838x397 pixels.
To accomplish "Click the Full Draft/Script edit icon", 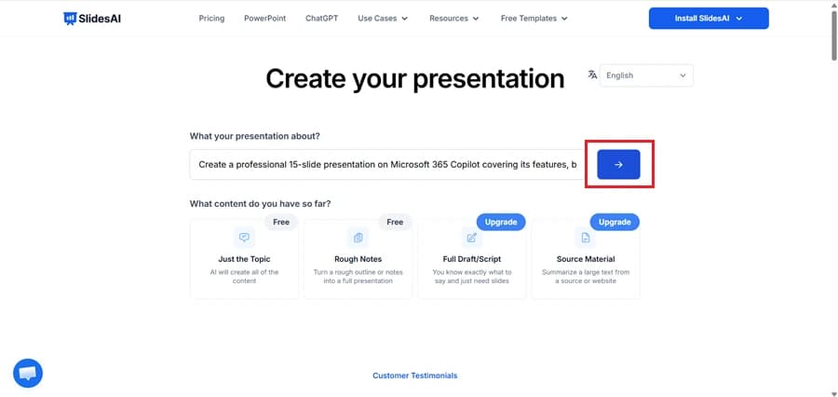I will pyautogui.click(x=472, y=238).
